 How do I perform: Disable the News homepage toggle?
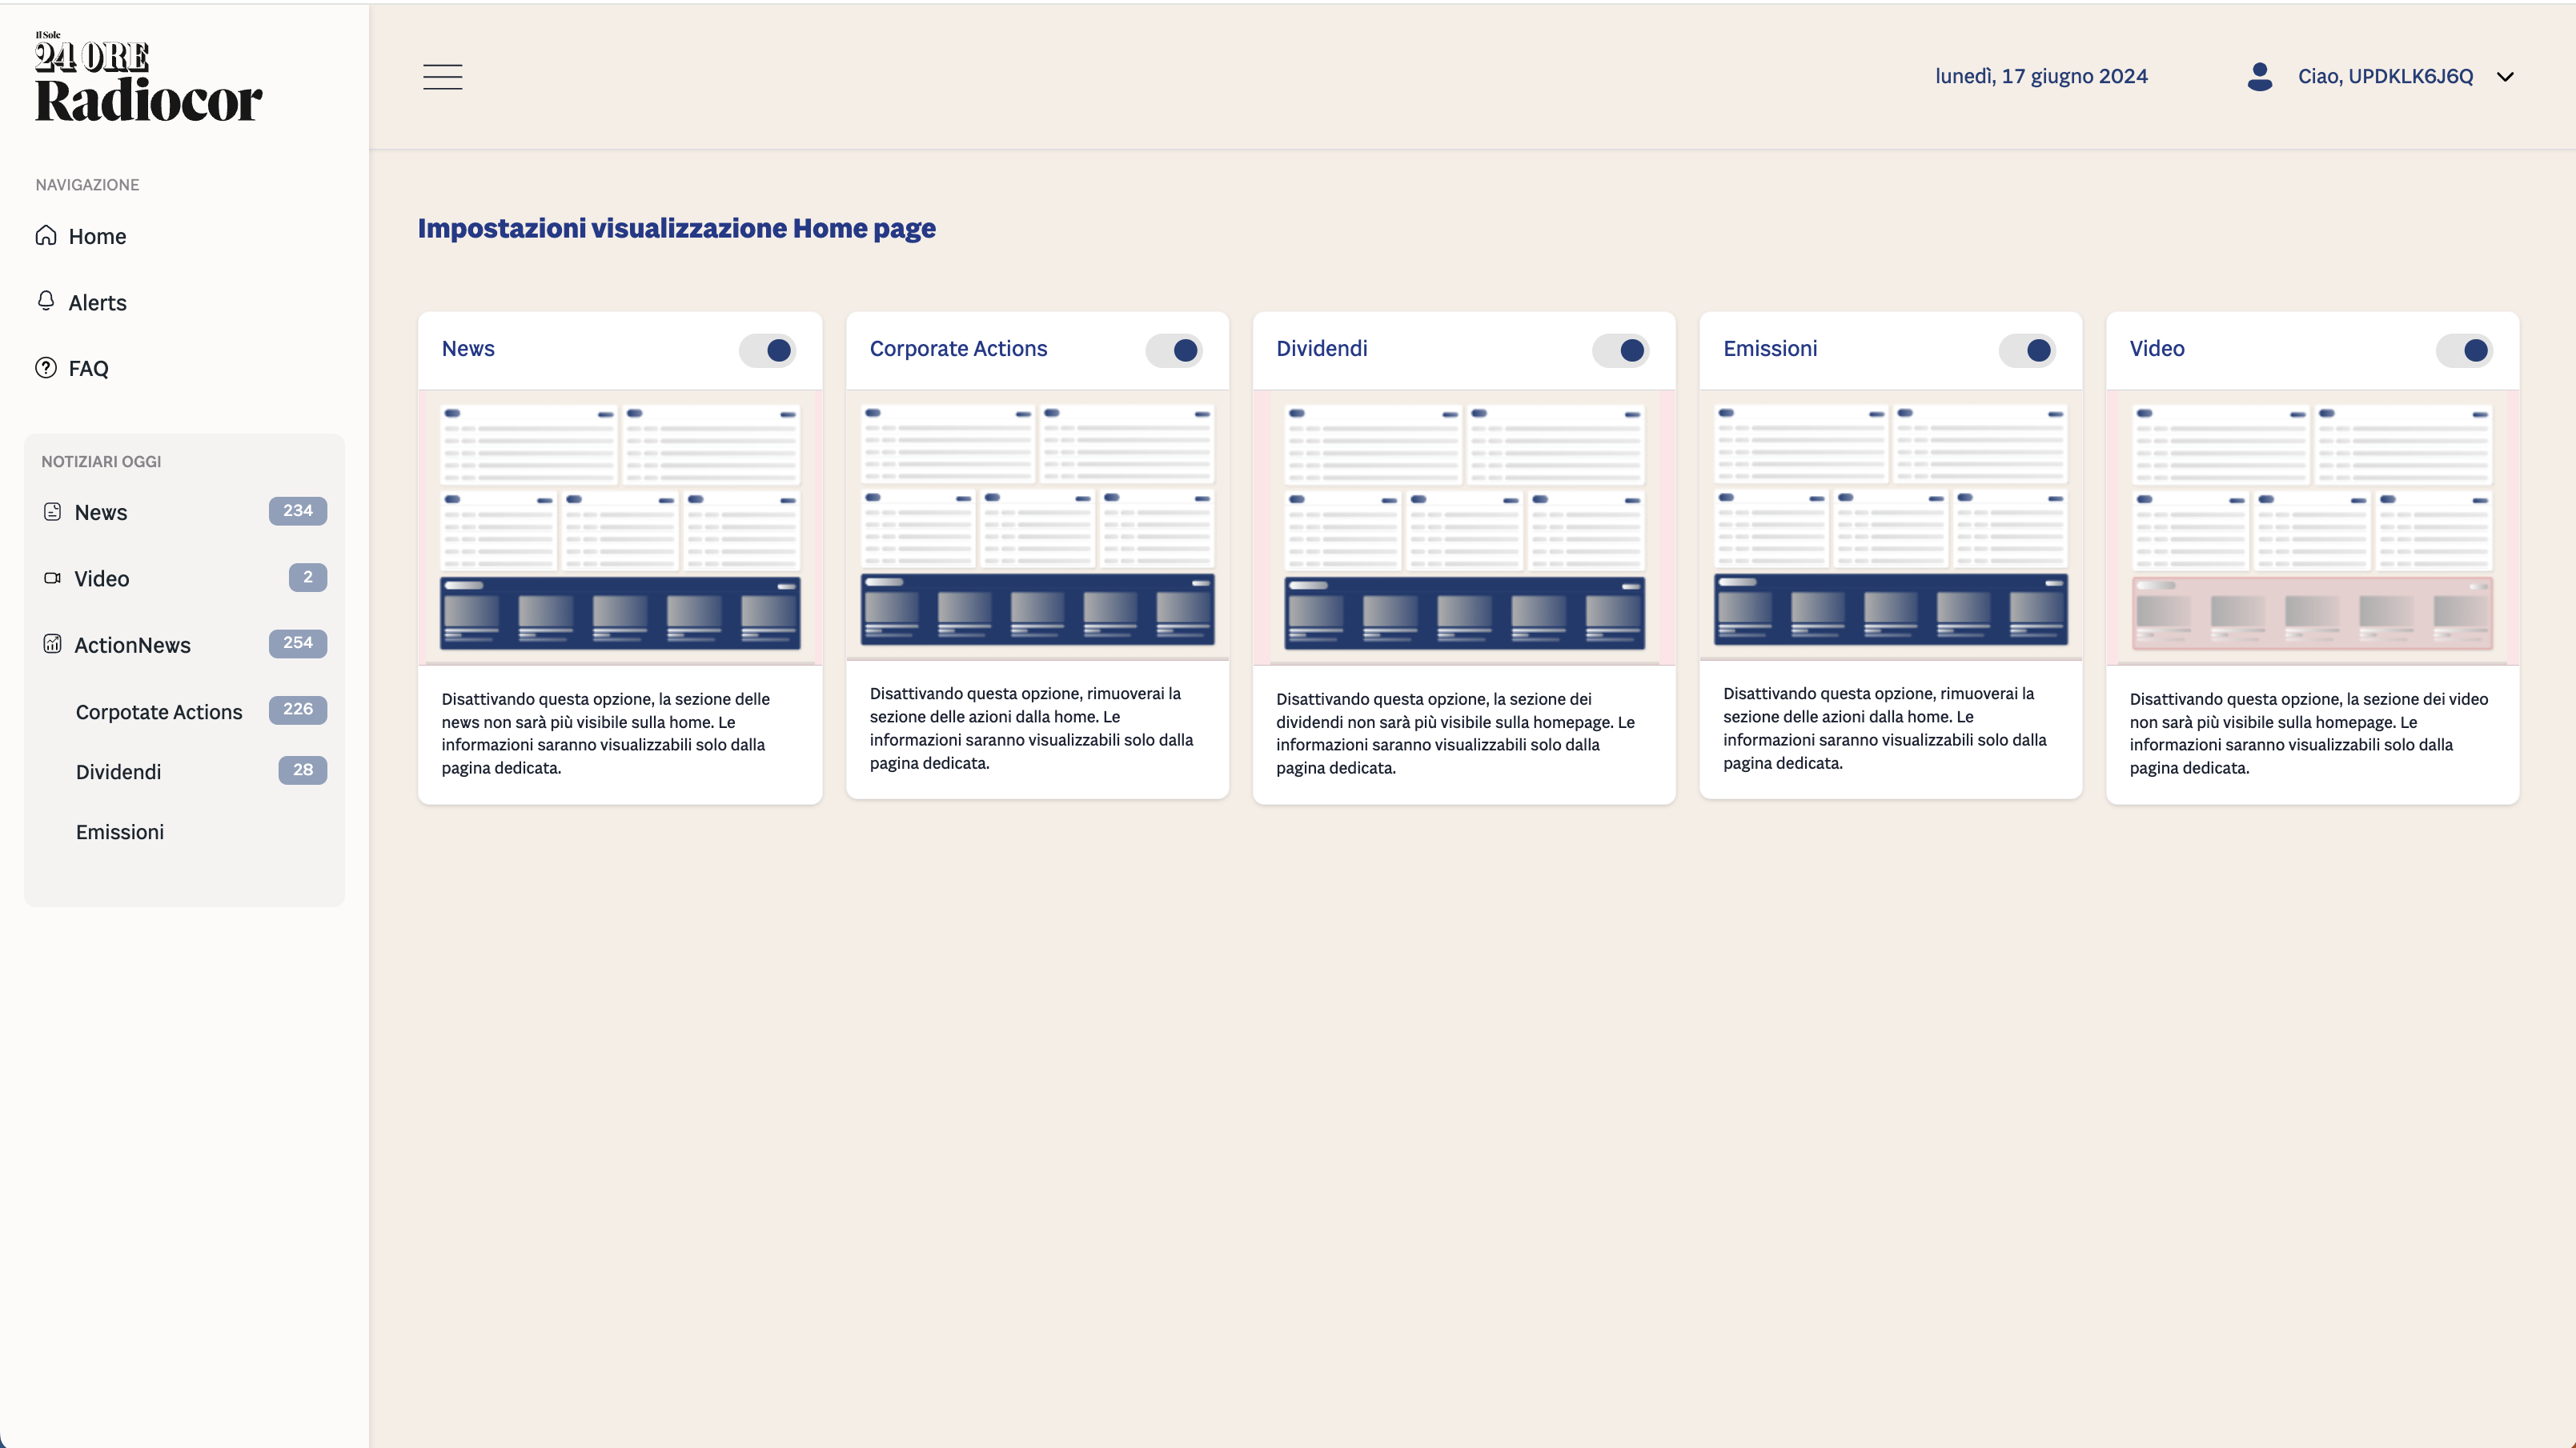(768, 350)
